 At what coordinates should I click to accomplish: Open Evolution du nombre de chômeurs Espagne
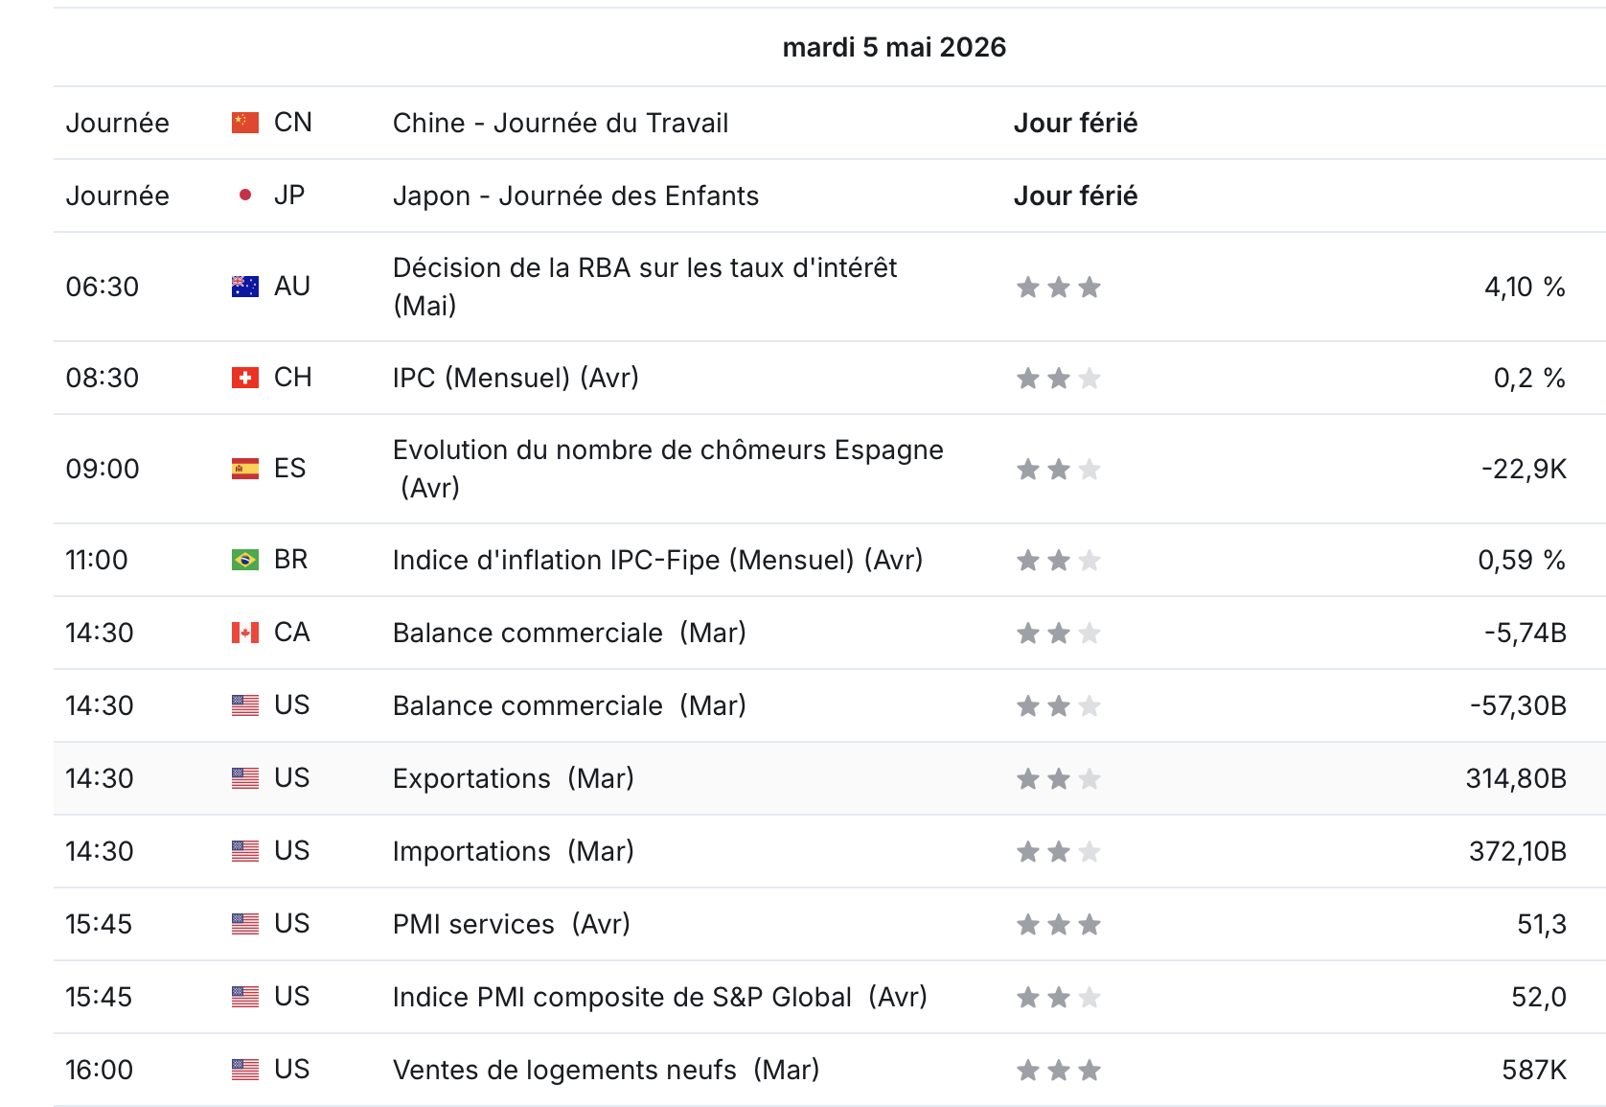pyautogui.click(x=668, y=469)
